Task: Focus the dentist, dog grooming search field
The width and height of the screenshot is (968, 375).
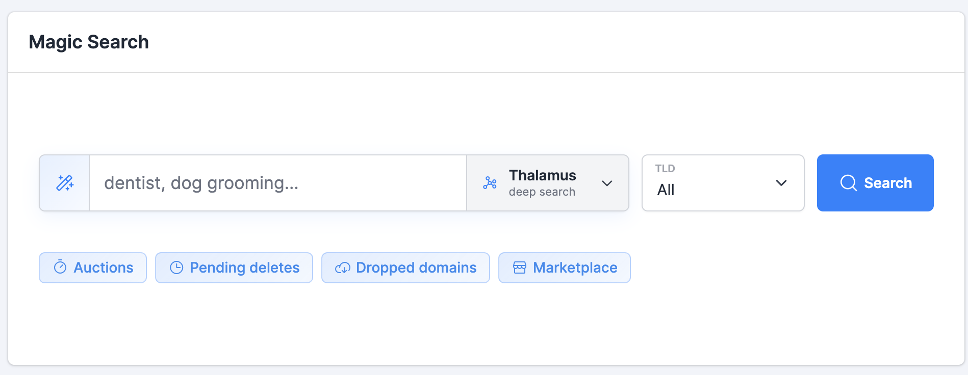Action: pos(278,183)
